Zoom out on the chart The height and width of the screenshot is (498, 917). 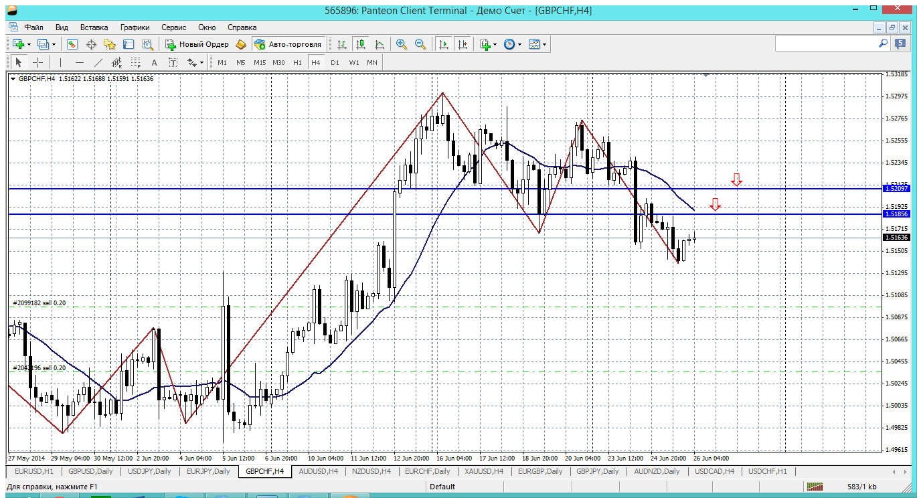click(x=420, y=44)
